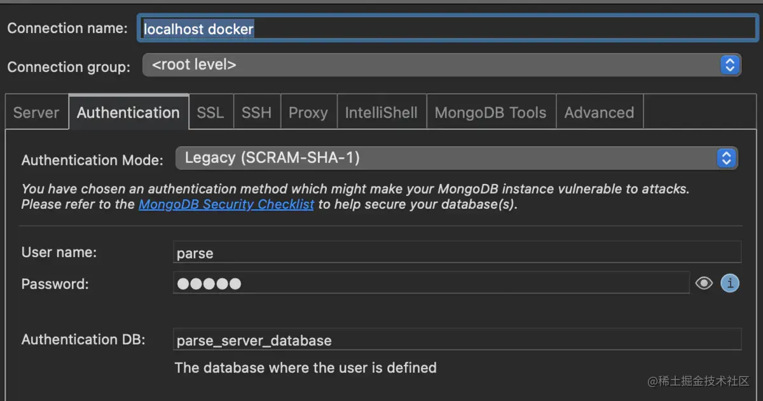Open the Proxy tab
The height and width of the screenshot is (401, 763).
pos(308,113)
